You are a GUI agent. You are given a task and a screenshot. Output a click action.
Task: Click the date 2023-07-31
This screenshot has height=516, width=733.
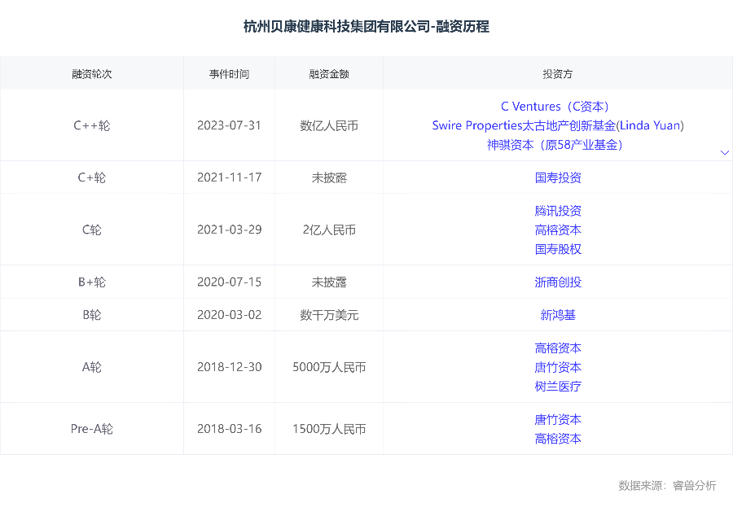[229, 125]
